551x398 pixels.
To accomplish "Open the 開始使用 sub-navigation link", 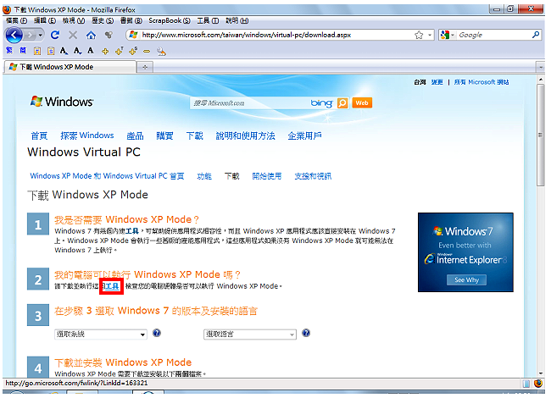I will coord(267,176).
